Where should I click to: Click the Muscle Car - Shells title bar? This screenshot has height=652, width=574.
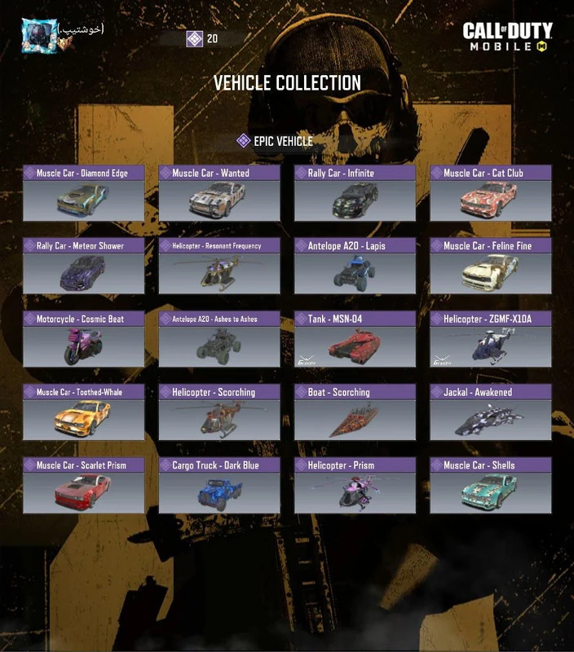coord(490,465)
